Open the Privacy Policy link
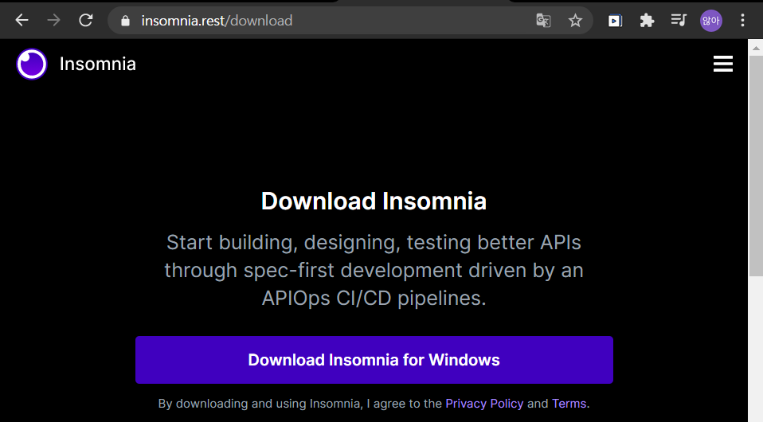Screen dimensions: 763x422 coord(484,404)
